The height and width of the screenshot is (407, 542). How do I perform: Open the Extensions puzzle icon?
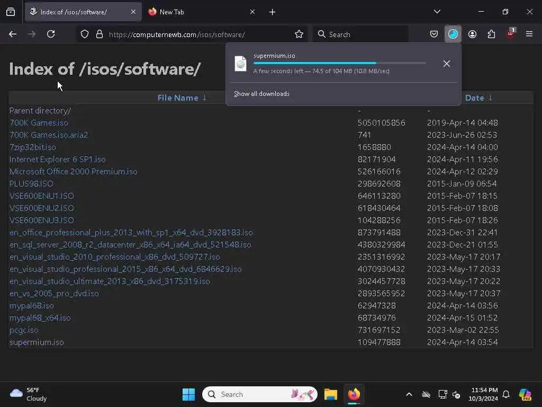tap(491, 34)
